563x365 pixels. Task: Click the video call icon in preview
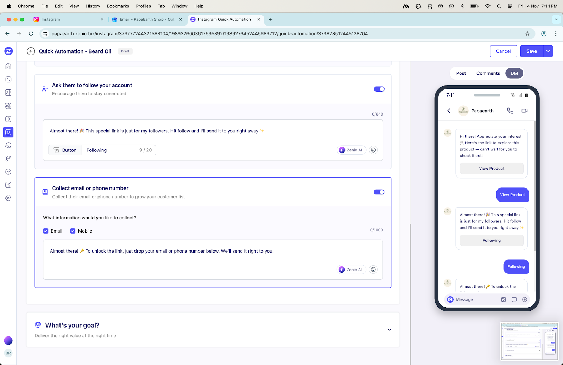pos(524,111)
